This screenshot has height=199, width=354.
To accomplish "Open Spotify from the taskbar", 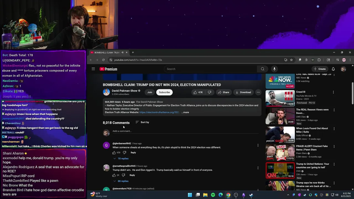I will [213, 195].
